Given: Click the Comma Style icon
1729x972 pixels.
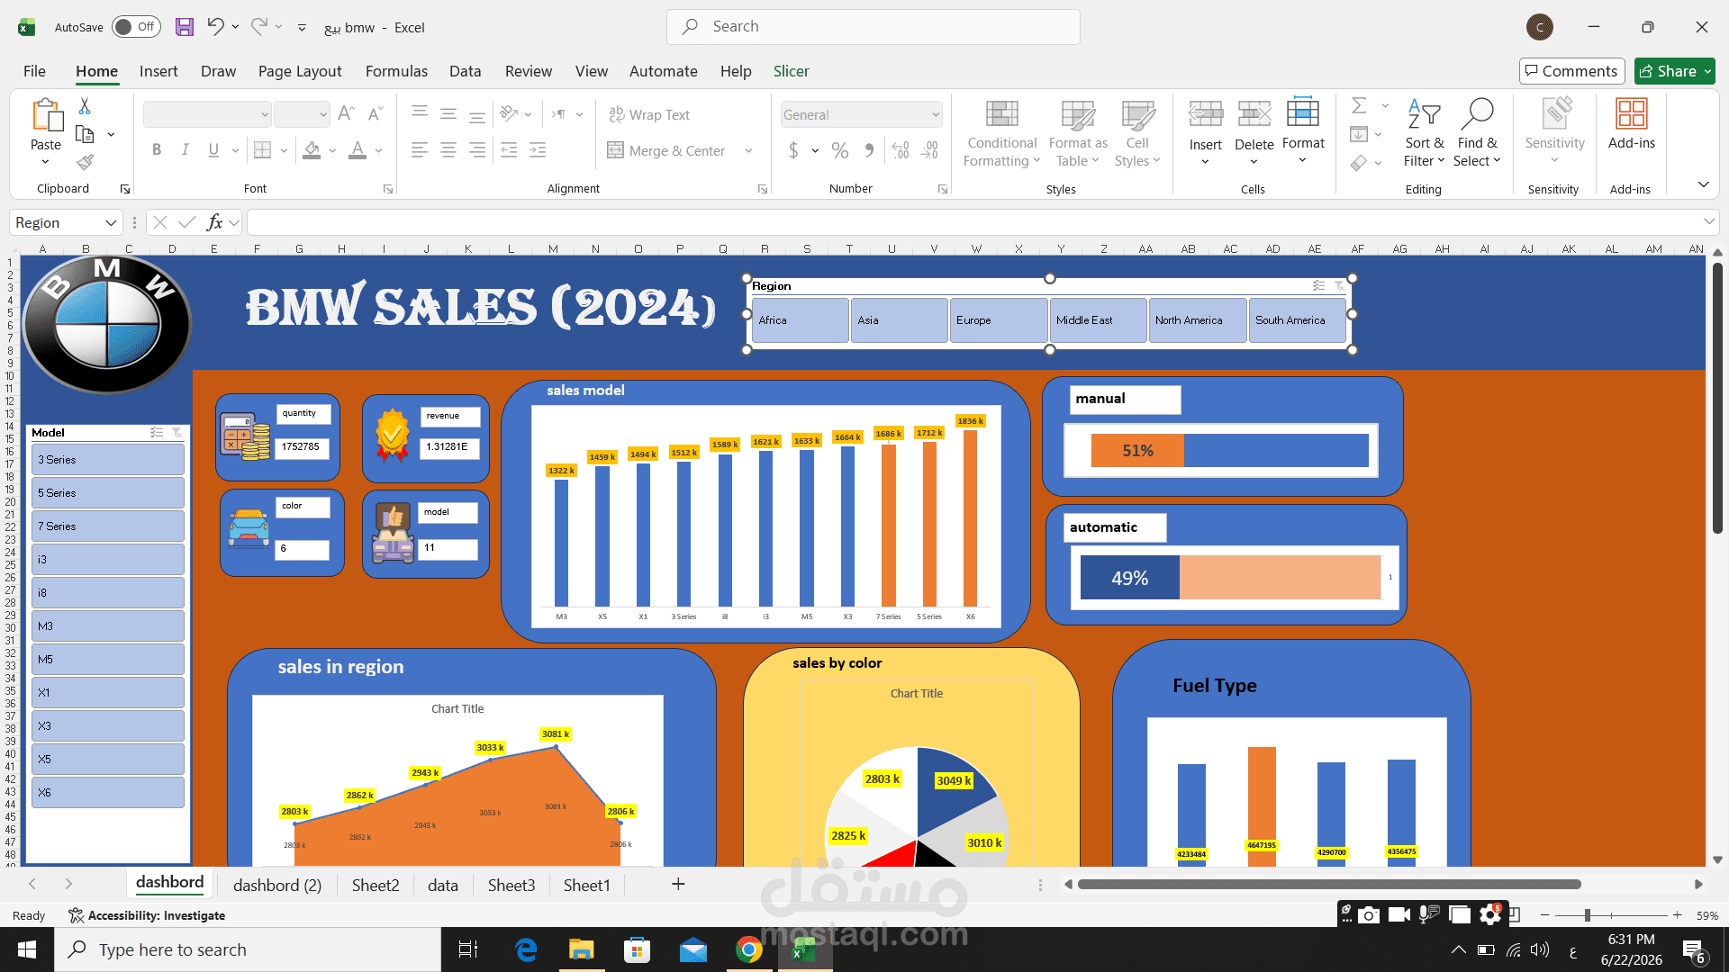Looking at the screenshot, I should (x=869, y=150).
